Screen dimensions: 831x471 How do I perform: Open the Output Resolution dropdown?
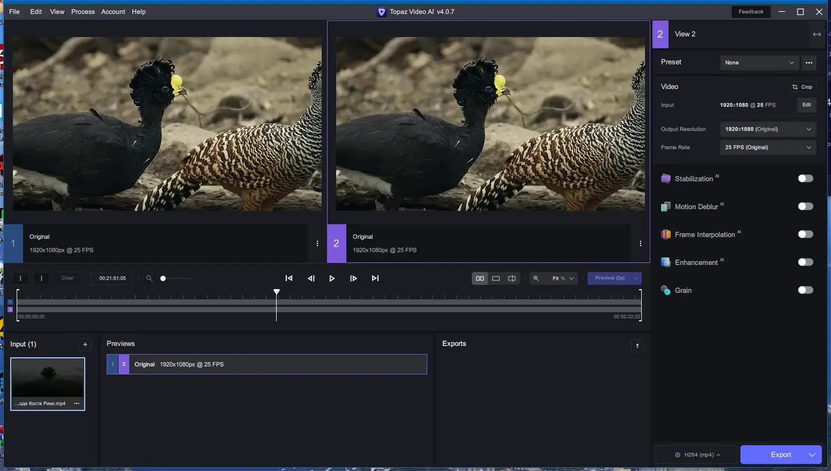pyautogui.click(x=767, y=129)
